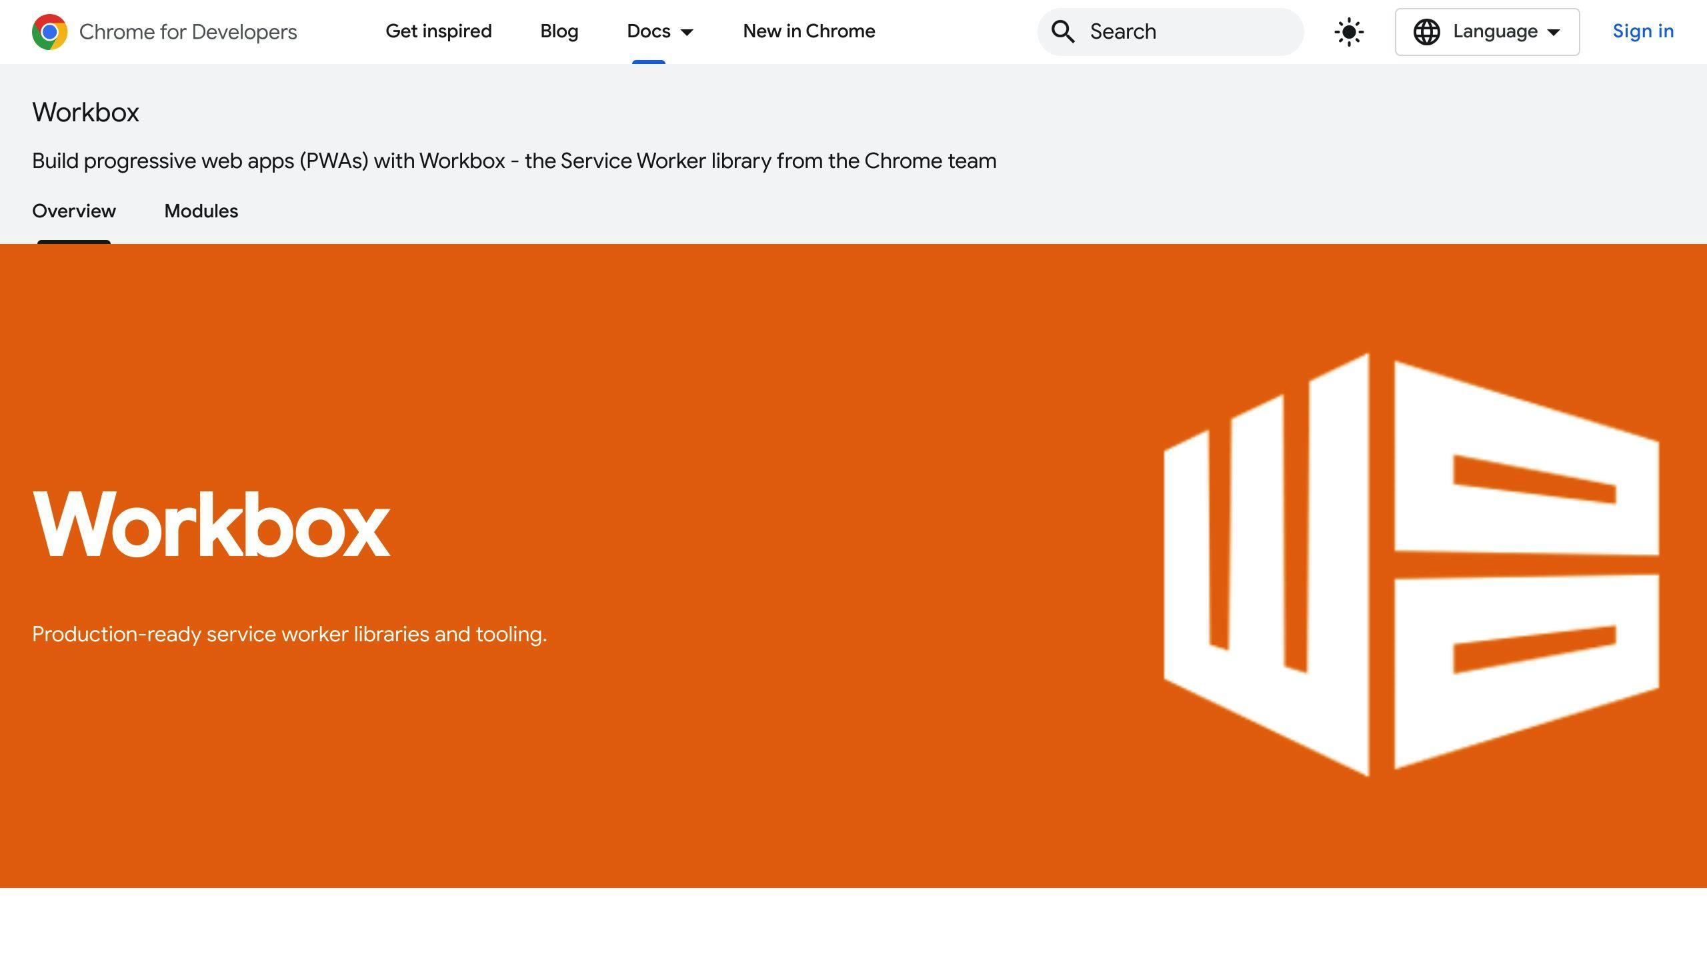The image size is (1707, 960).
Task: Toggle the light/dark theme sun icon
Action: [1348, 31]
